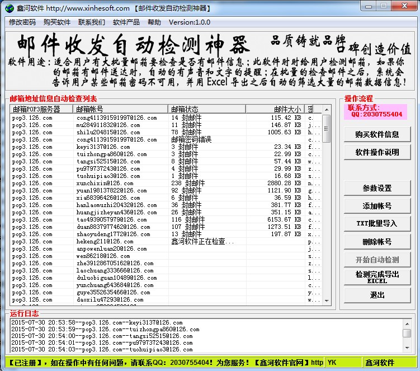420x371 pixels.
Task: Open 软件操作说明 instructions
Action: pyautogui.click(x=377, y=152)
